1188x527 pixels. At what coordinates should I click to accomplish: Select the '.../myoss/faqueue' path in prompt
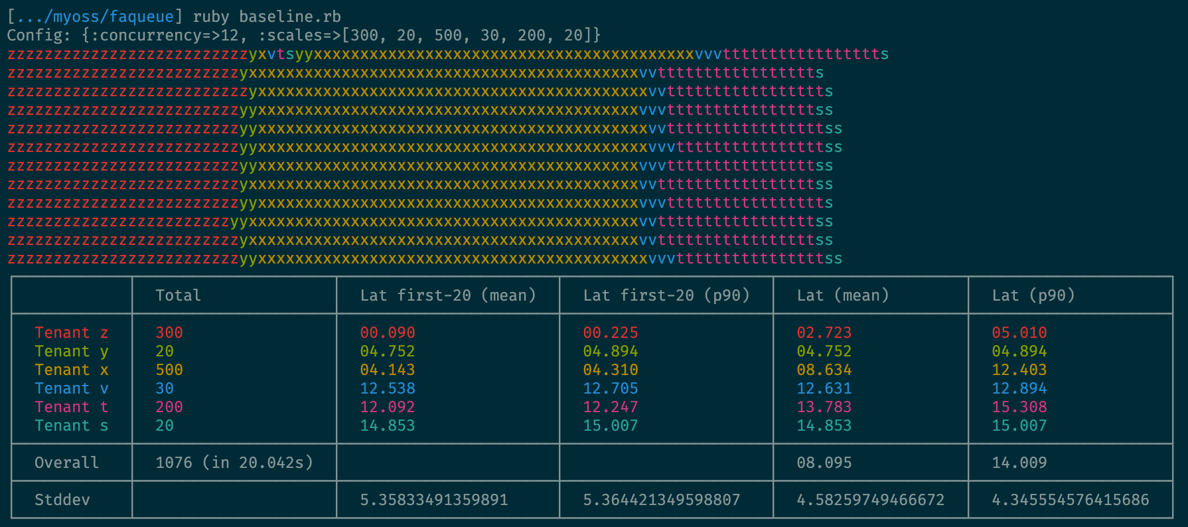click(x=96, y=17)
